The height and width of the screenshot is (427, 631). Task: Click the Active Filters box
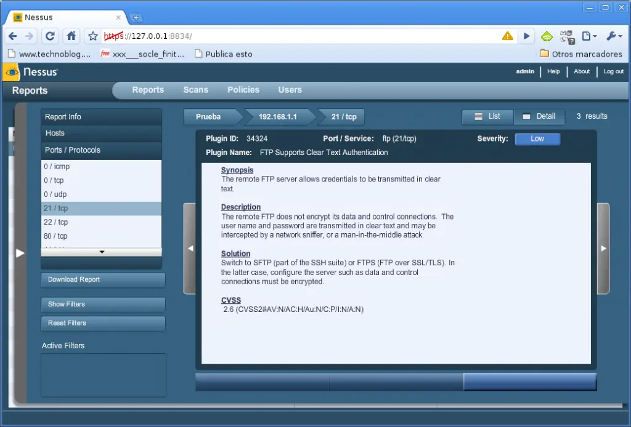[x=104, y=375]
